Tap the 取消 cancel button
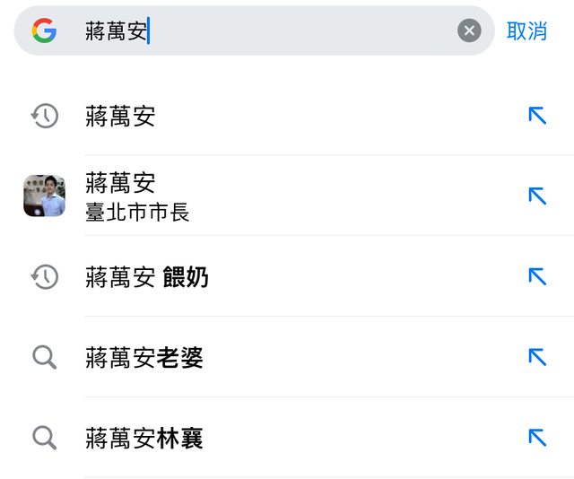574x479 pixels. (526, 31)
